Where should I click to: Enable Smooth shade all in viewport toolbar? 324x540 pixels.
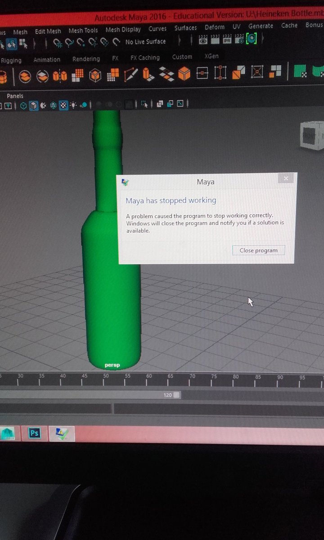tap(34, 106)
